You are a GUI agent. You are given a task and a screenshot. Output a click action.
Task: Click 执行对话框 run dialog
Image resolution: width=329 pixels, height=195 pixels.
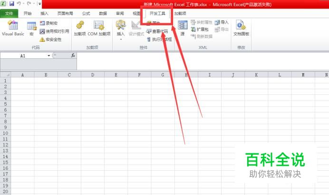tap(159, 39)
